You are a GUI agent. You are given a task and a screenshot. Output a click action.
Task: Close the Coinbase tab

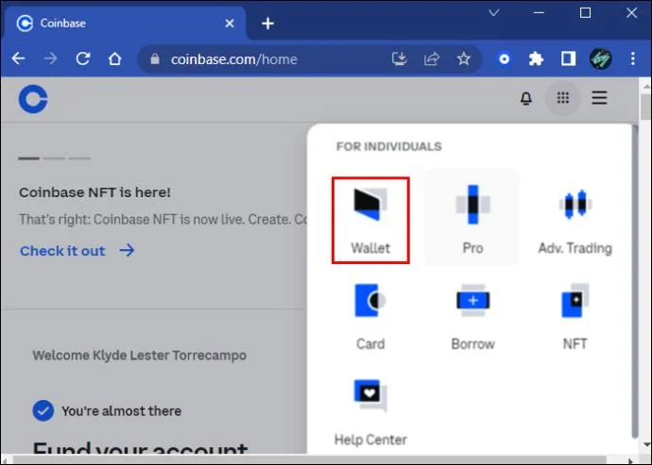[x=229, y=24]
